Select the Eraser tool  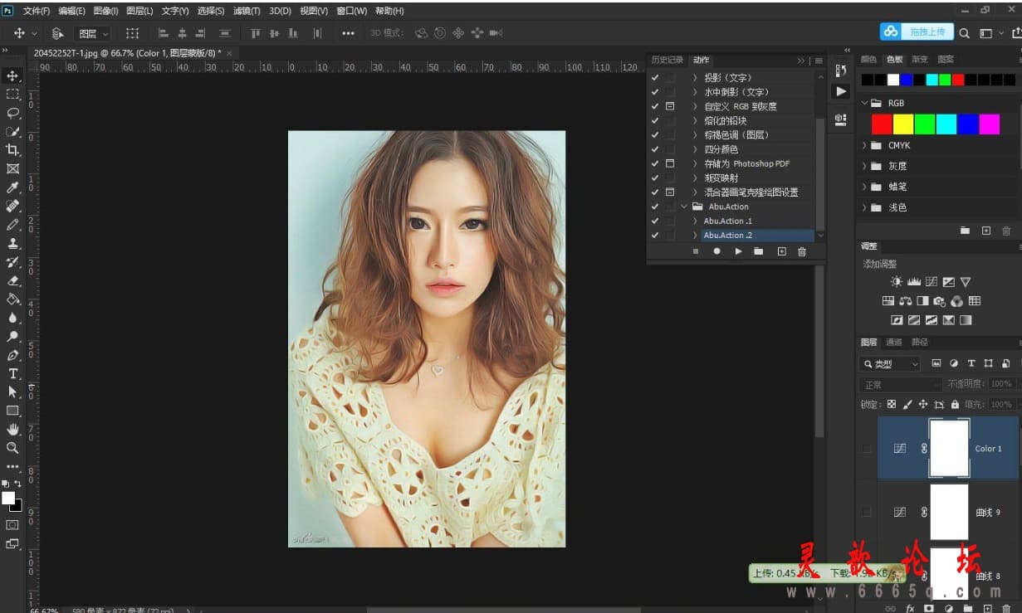pos(12,280)
